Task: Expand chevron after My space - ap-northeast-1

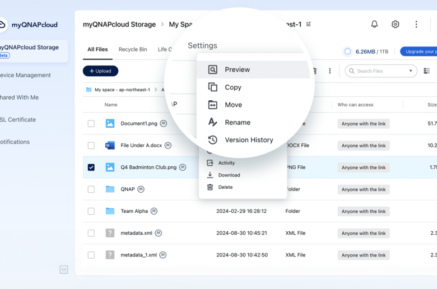Action: click(x=156, y=90)
